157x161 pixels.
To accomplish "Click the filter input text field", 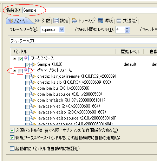I will click(83, 41).
